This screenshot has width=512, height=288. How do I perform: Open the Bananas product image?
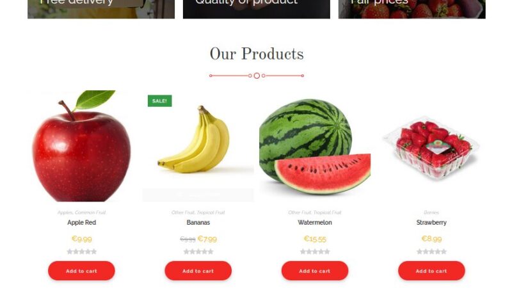198,146
